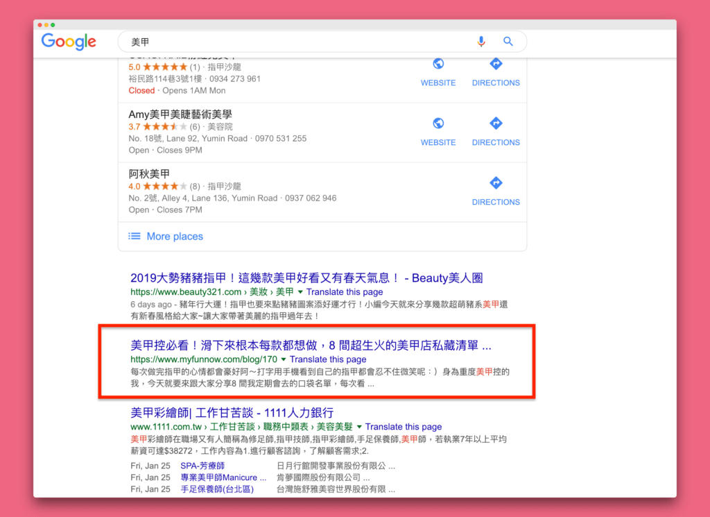Click company 日月行館開發事業股份有限公司
The width and height of the screenshot is (710, 517).
[336, 466]
